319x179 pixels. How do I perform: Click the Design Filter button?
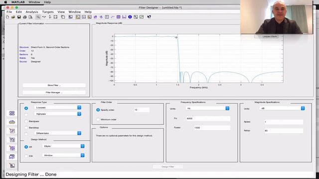168,167
